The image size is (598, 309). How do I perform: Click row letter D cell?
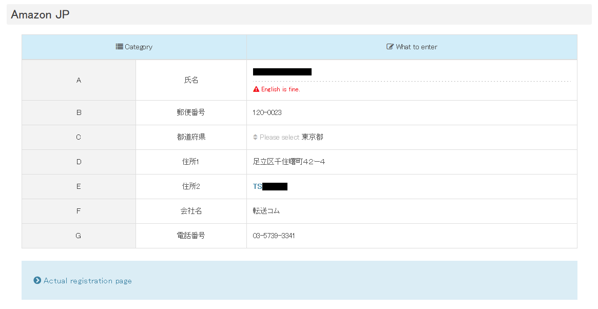79,162
